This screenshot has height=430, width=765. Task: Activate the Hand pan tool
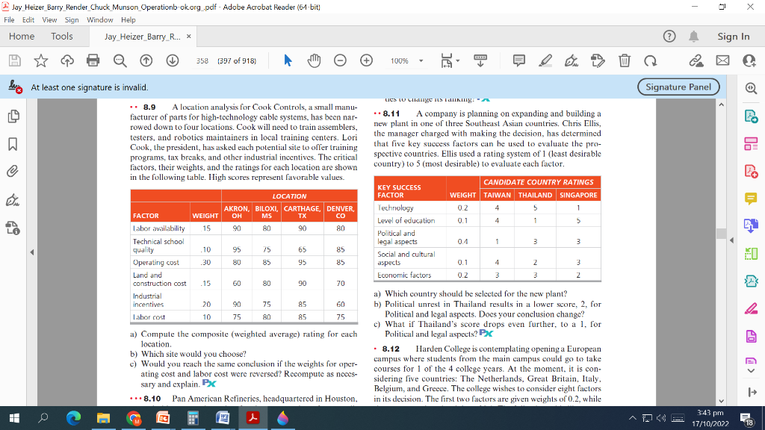[x=314, y=60]
